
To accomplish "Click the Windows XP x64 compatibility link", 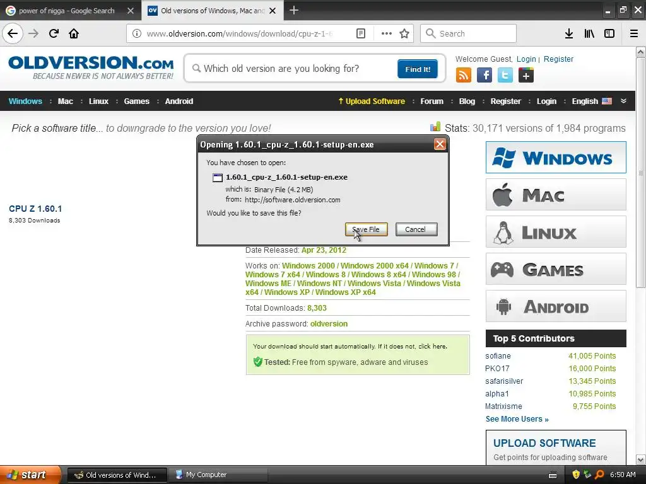I will [x=346, y=292].
